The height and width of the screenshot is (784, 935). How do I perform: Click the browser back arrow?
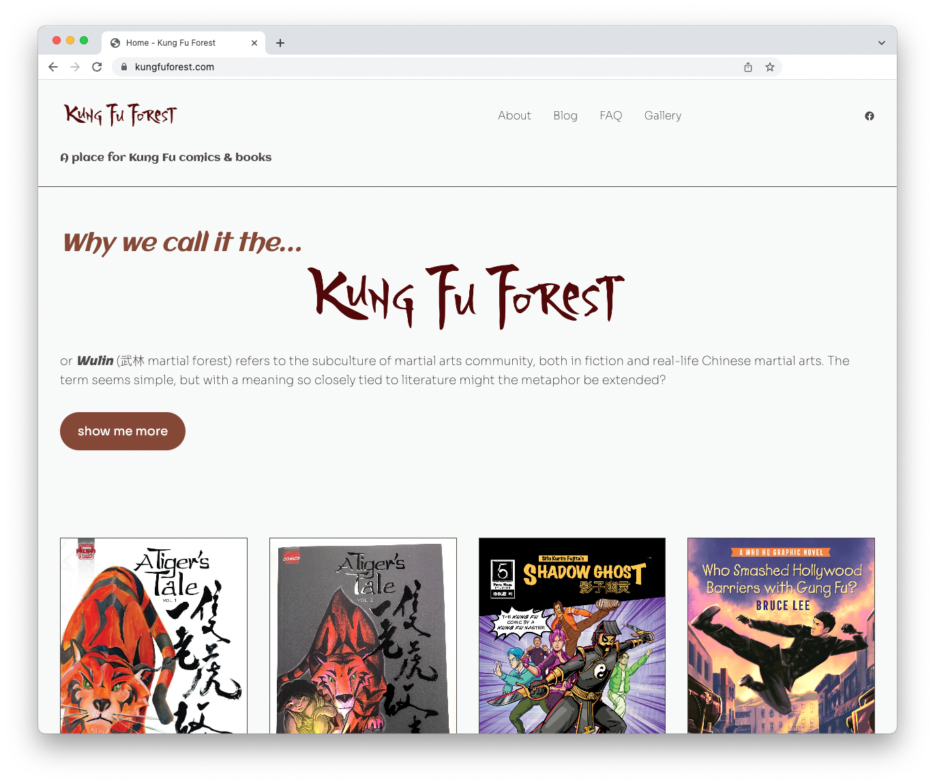(53, 67)
